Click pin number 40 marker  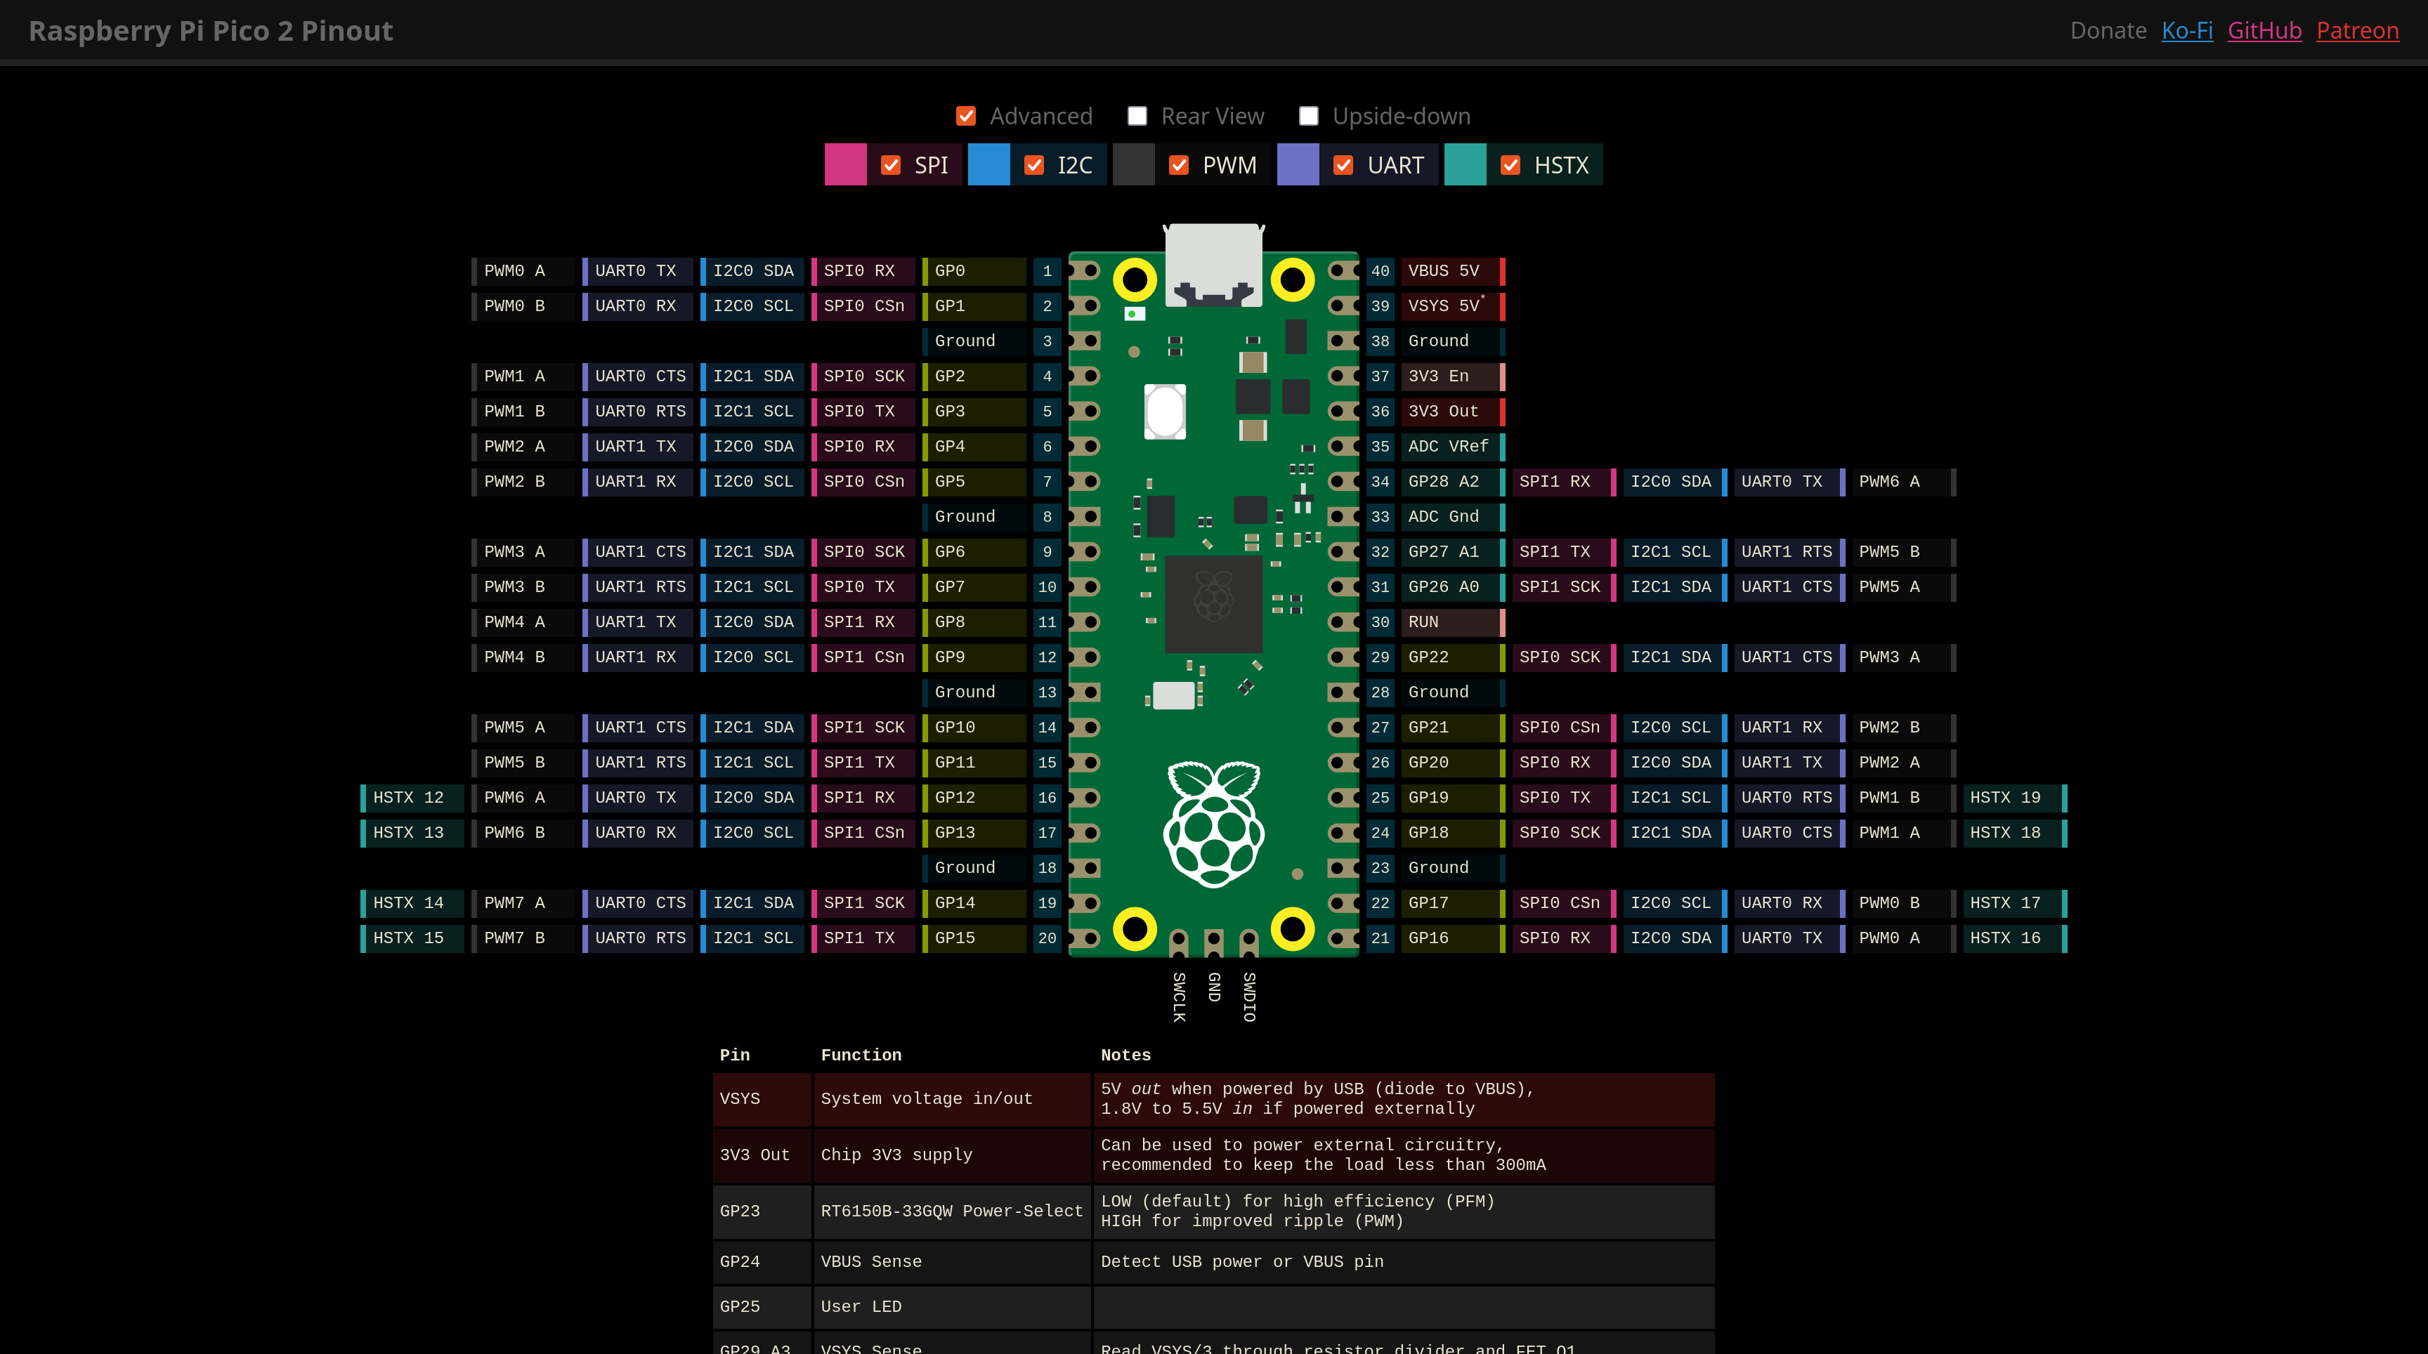click(1380, 270)
